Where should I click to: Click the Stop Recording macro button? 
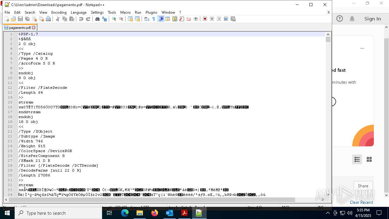(x=212, y=19)
